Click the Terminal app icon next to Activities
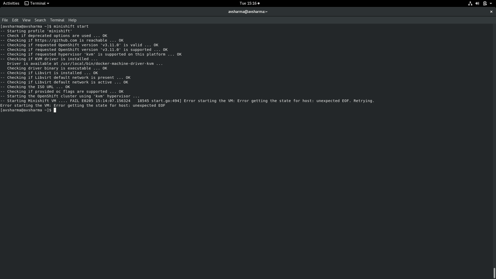The width and height of the screenshot is (496, 279). [x=27, y=3]
